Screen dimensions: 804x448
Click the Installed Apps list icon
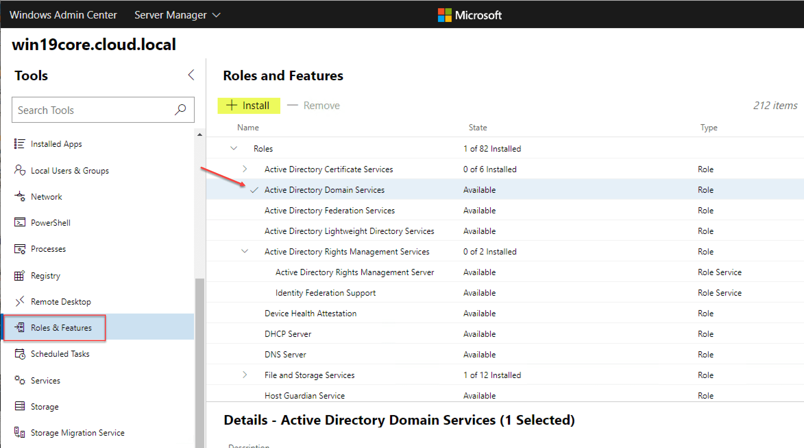(20, 144)
